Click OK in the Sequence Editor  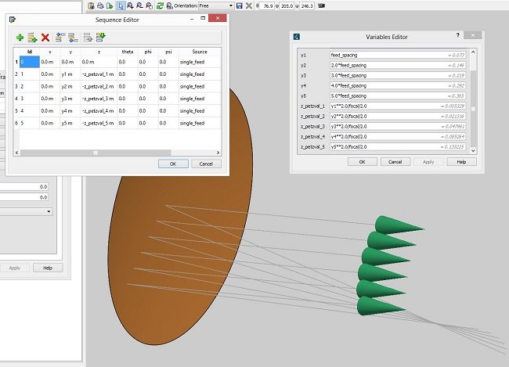click(172, 164)
